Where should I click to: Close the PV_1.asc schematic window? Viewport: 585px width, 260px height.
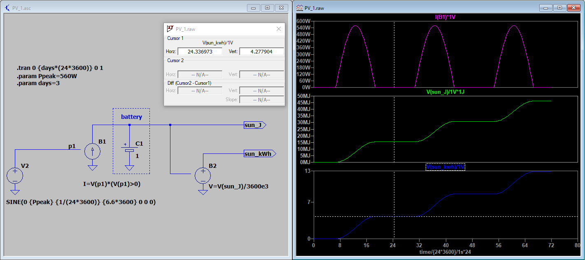(281, 7)
